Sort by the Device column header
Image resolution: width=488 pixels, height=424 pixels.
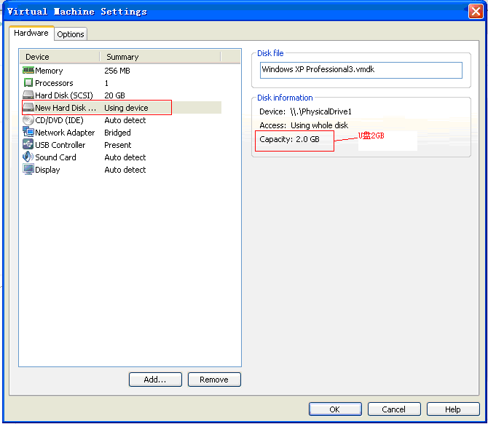pos(60,57)
